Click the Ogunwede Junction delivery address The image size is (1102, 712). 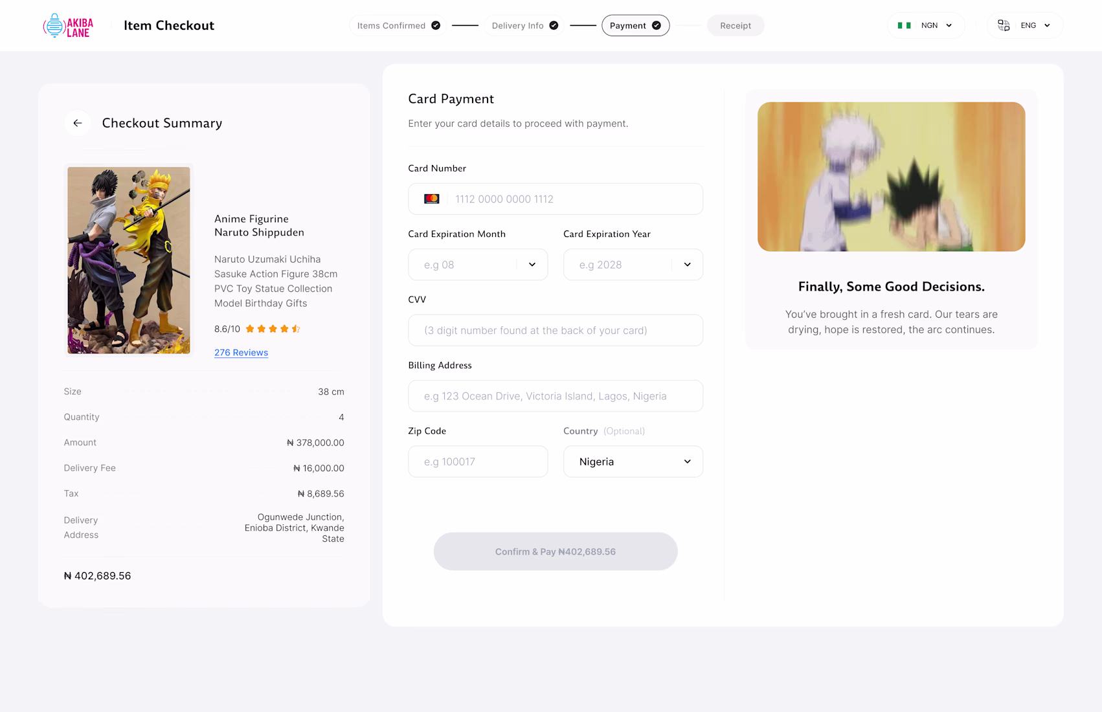[295, 528]
